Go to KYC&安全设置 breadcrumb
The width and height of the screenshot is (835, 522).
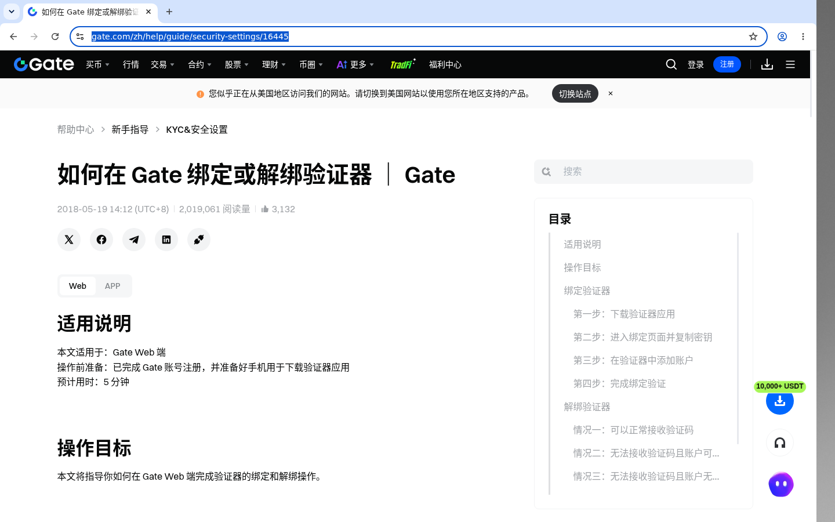coord(197,129)
